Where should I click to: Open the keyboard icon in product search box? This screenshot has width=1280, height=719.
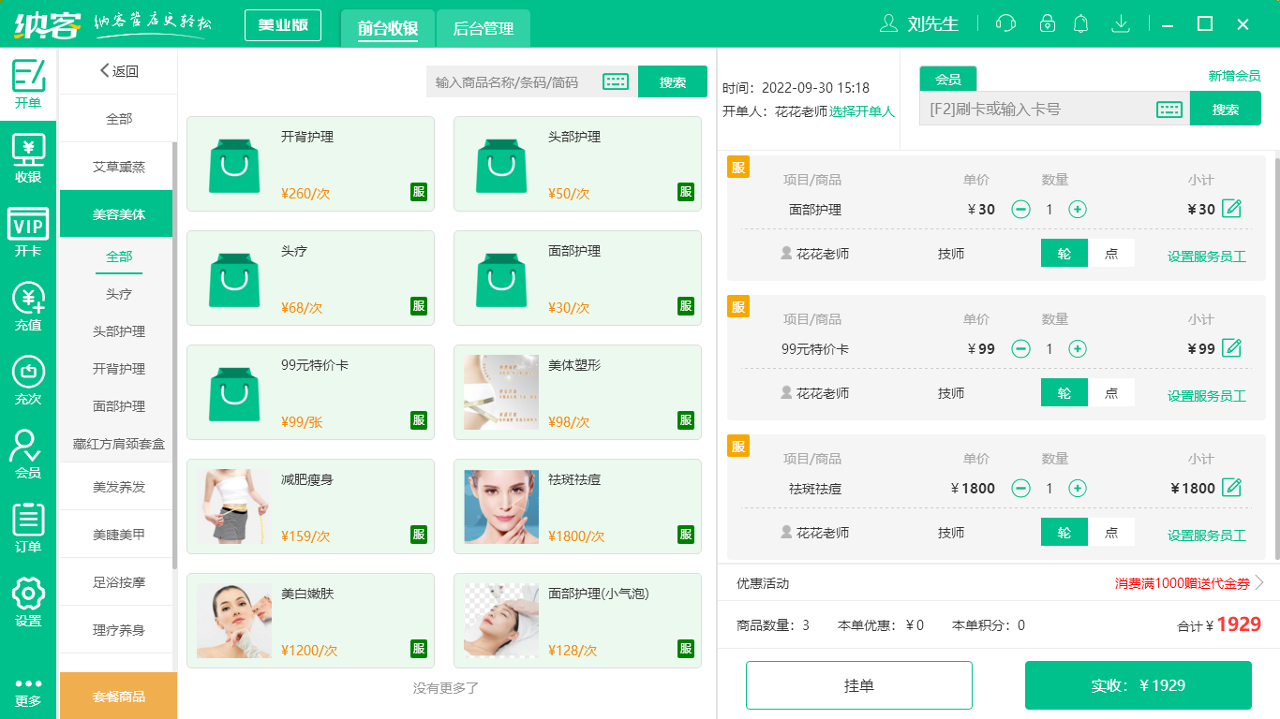click(x=615, y=81)
